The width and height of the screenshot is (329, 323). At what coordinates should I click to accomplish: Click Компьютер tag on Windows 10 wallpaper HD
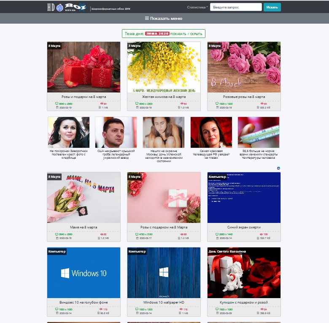click(x=137, y=251)
